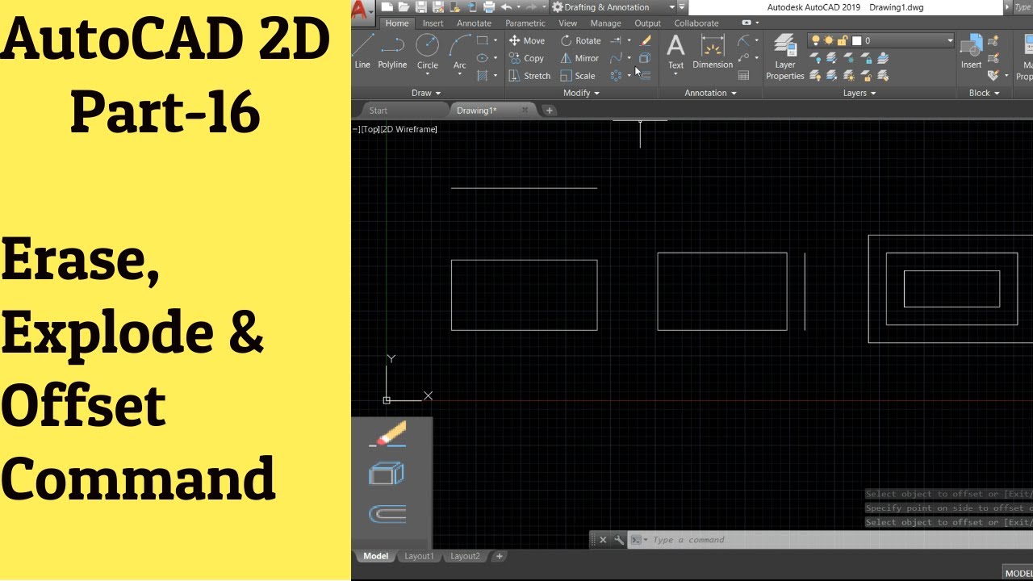Close the Drawing1 file tab
The width and height of the screenshot is (1033, 581).
[x=525, y=110]
